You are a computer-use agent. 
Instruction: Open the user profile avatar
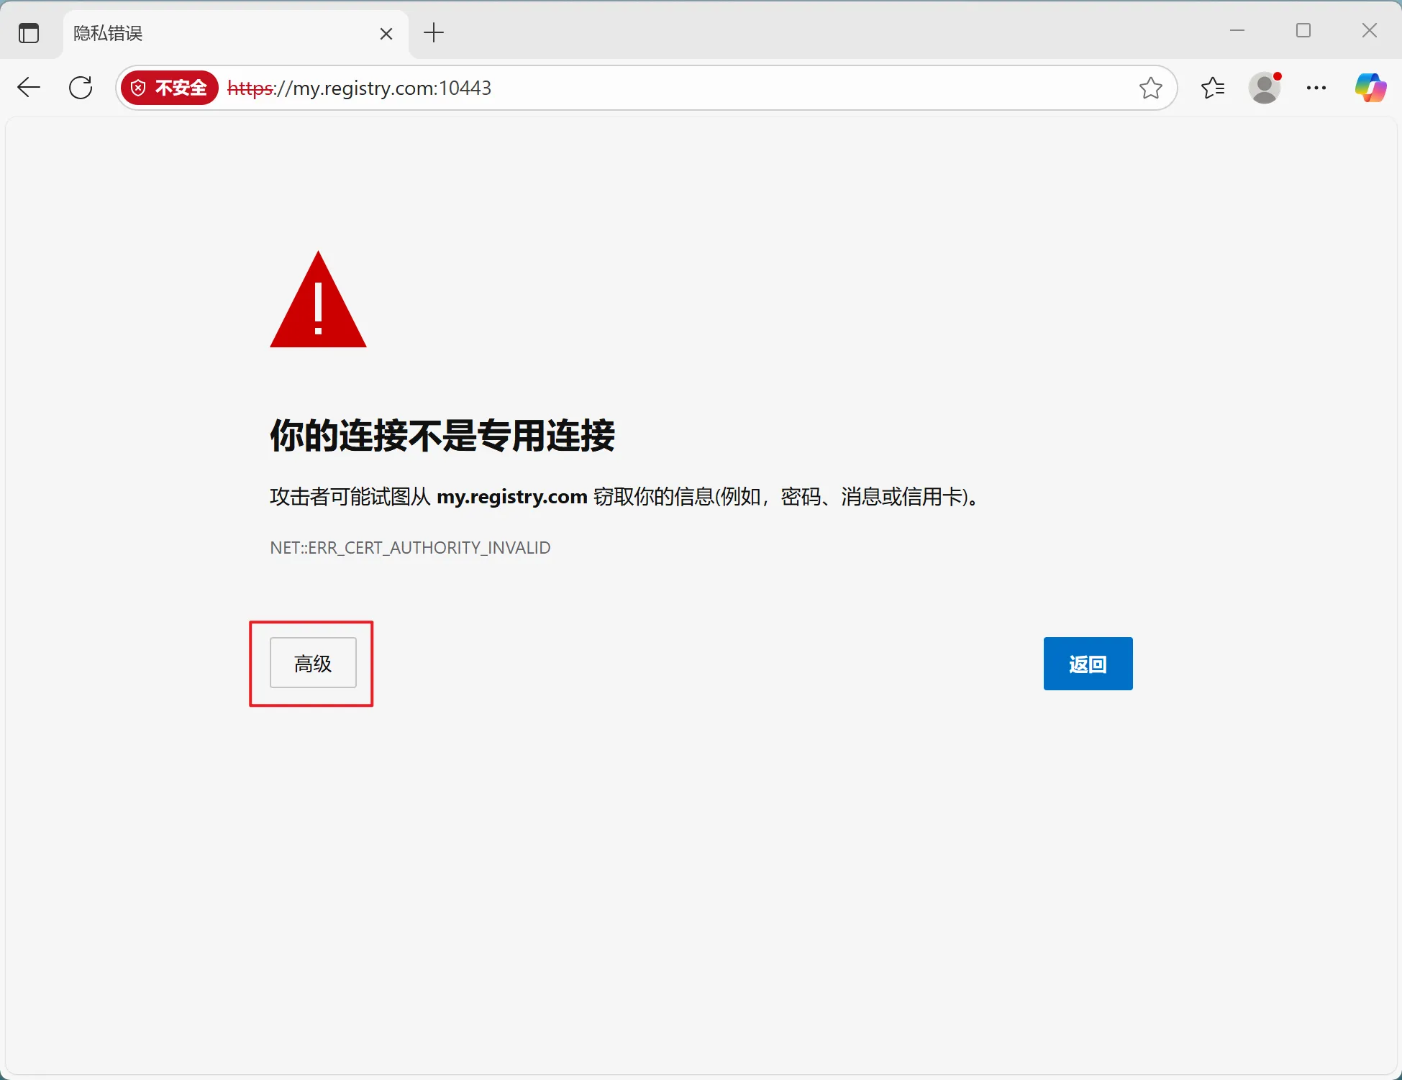1265,88
